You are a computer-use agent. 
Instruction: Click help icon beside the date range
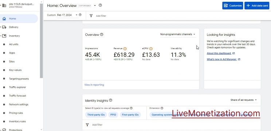click(x=80, y=15)
